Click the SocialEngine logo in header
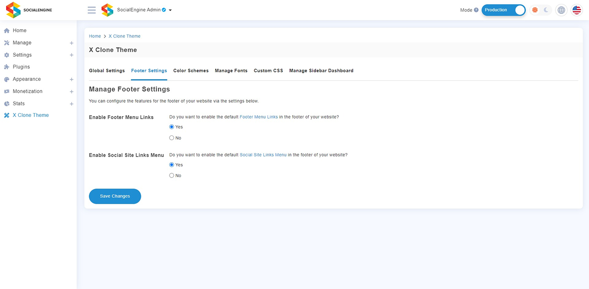Screen dimensions: 589x289 pos(29,10)
